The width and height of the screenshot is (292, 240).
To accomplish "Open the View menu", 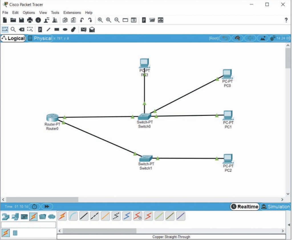I will click(43, 13).
